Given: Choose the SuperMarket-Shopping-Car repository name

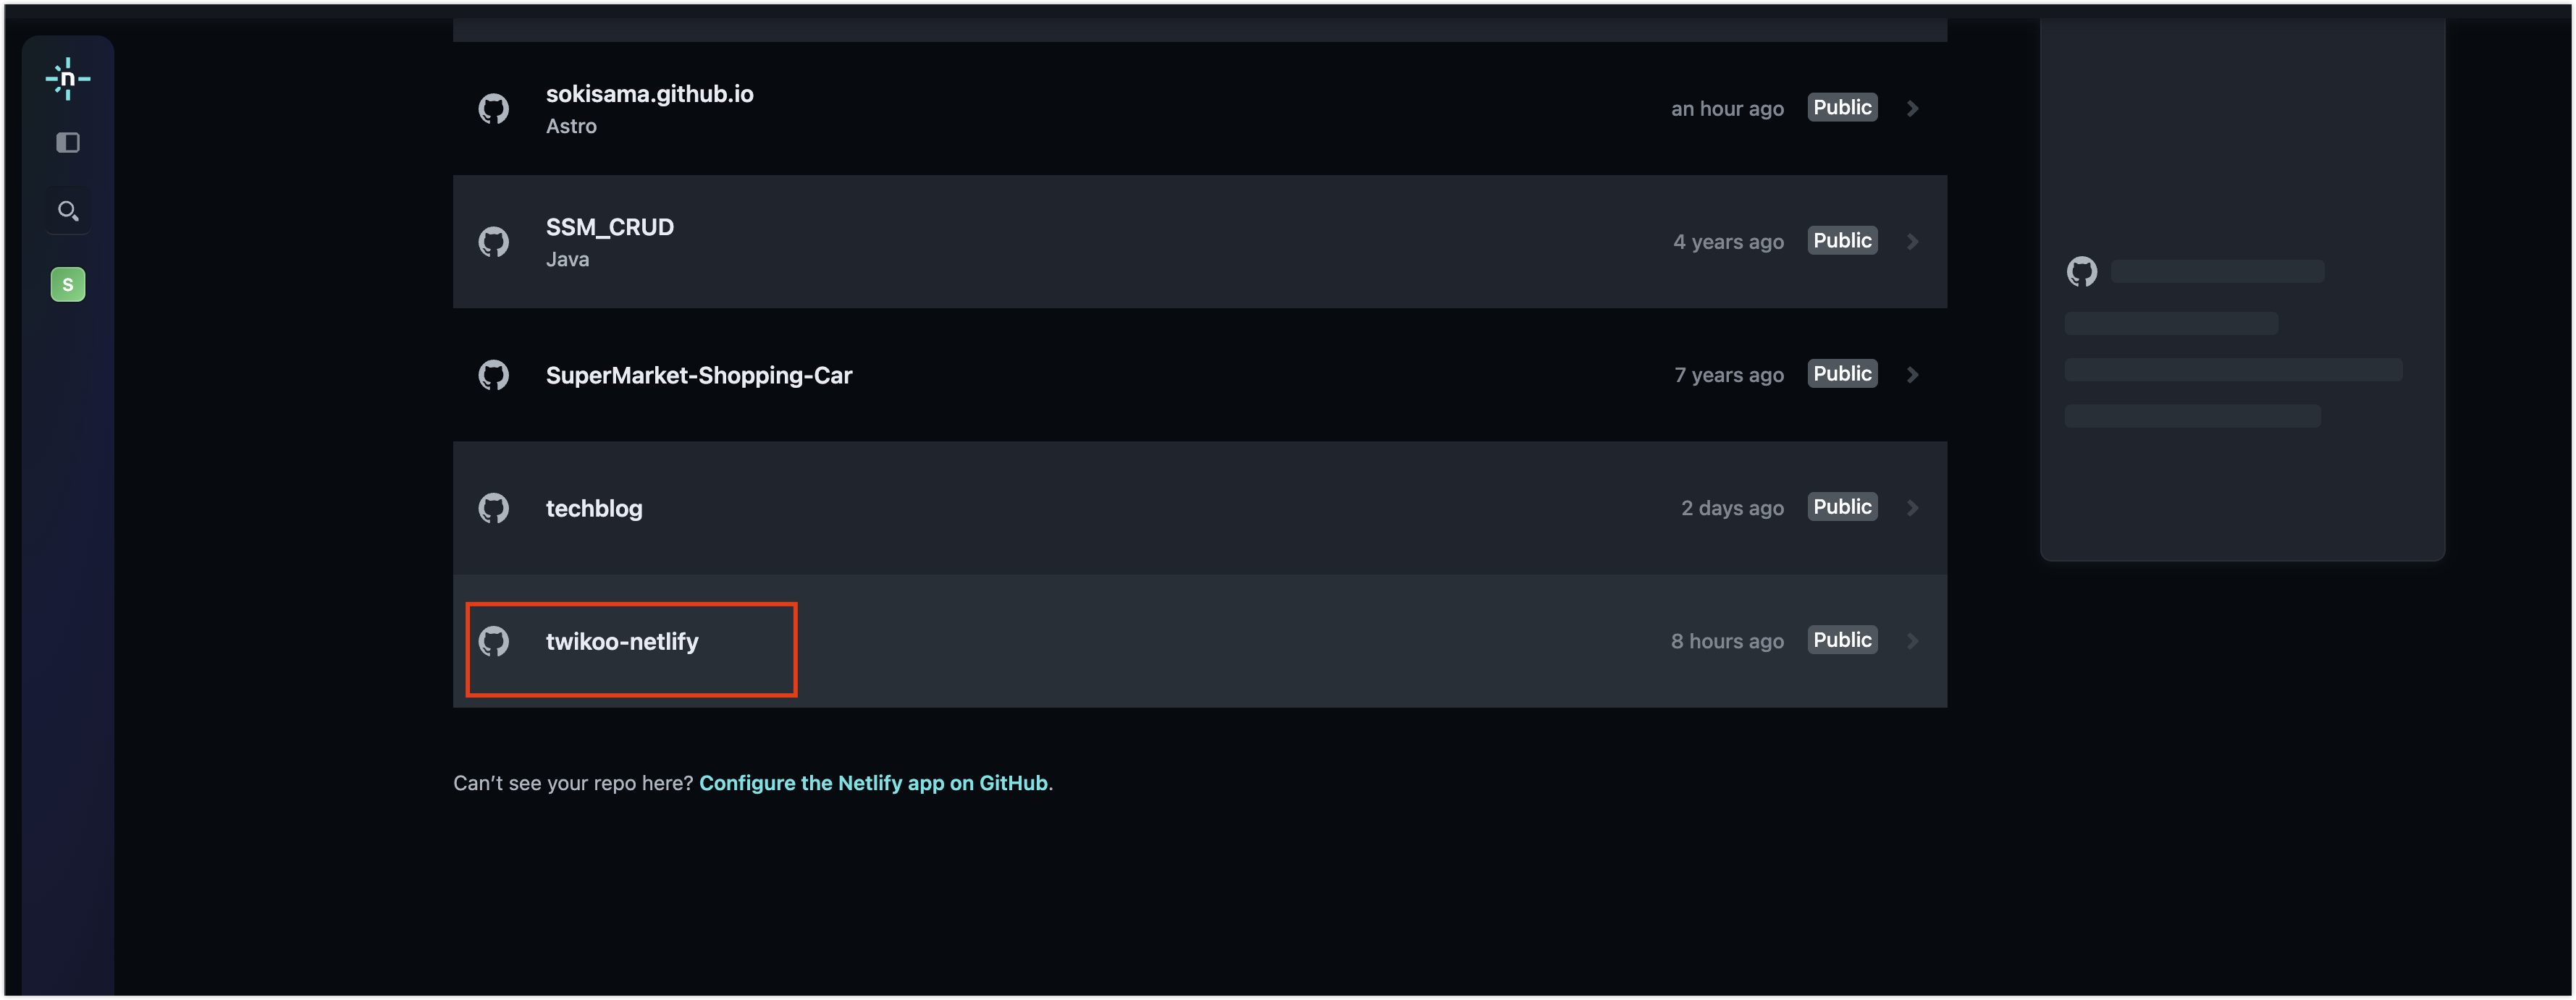Looking at the screenshot, I should [699, 376].
